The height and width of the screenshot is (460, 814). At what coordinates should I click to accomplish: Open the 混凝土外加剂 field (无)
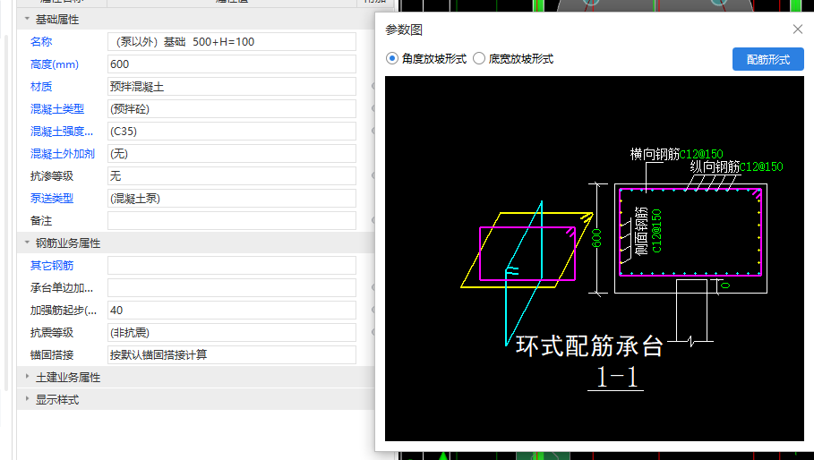232,154
